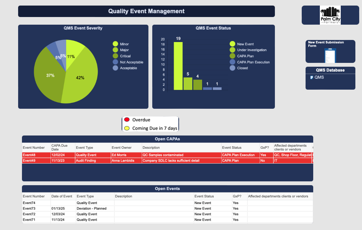Screen dimensions: 362x230
Task: Toggle Critical legend item in Severity chart
Action: point(115,56)
